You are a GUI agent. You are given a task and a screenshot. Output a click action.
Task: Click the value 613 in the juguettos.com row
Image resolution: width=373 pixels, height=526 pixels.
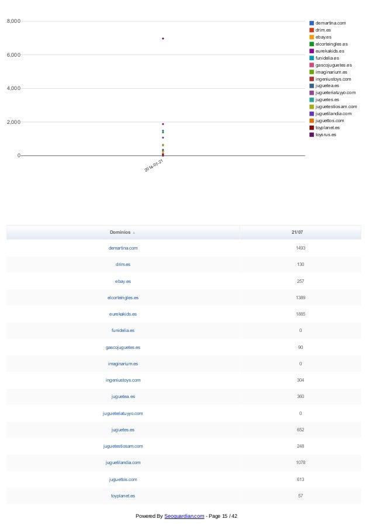[x=301, y=480]
